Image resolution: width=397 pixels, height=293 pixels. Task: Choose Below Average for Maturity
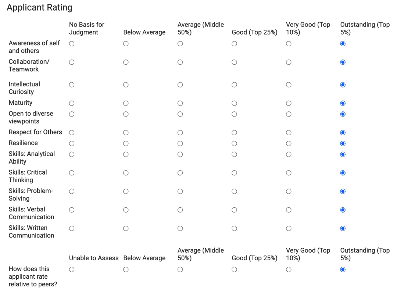coord(126,103)
